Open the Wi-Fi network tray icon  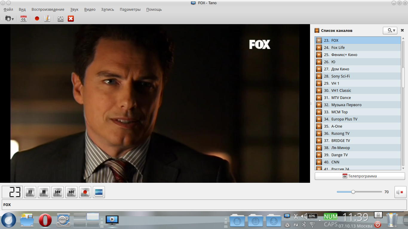point(312,225)
